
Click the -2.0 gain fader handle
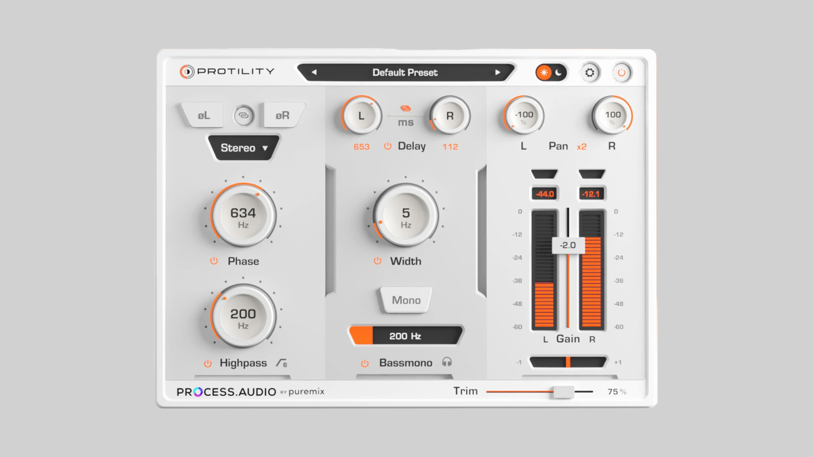point(568,245)
